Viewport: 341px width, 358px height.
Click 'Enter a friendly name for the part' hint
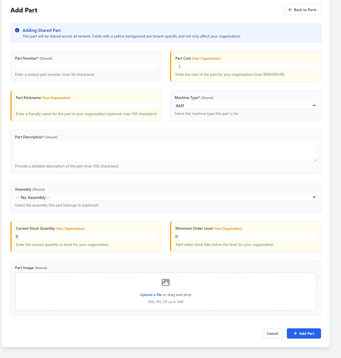click(x=86, y=114)
